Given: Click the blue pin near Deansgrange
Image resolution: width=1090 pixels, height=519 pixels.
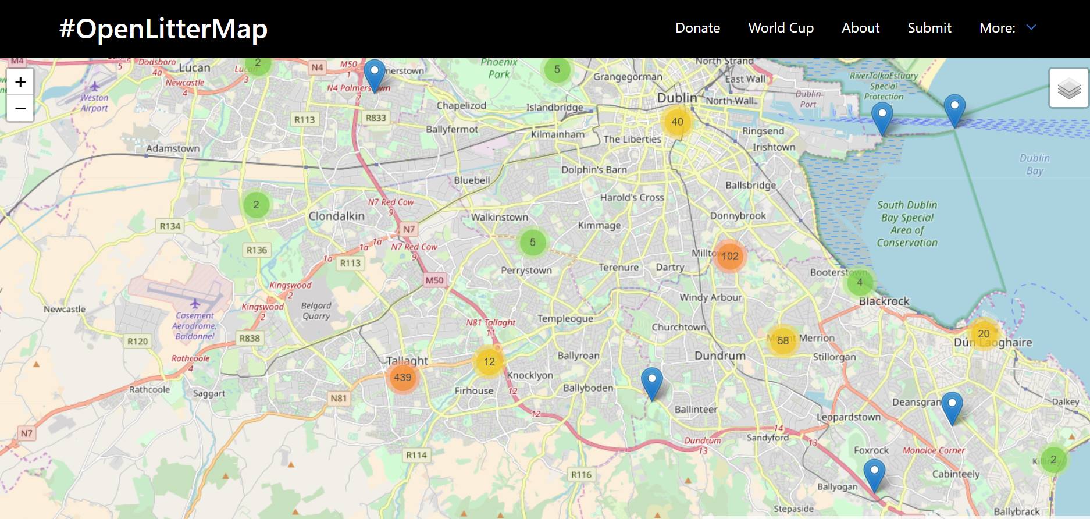Looking at the screenshot, I should (952, 409).
